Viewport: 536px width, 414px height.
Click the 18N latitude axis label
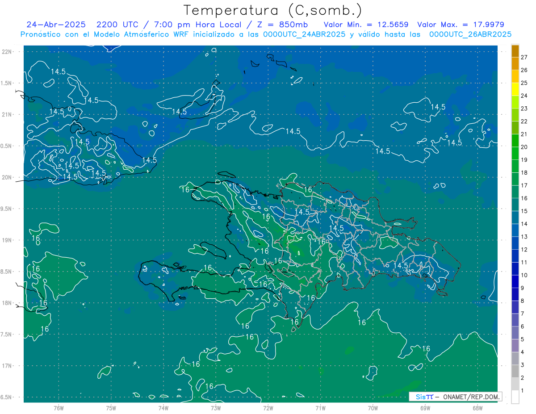point(6,303)
